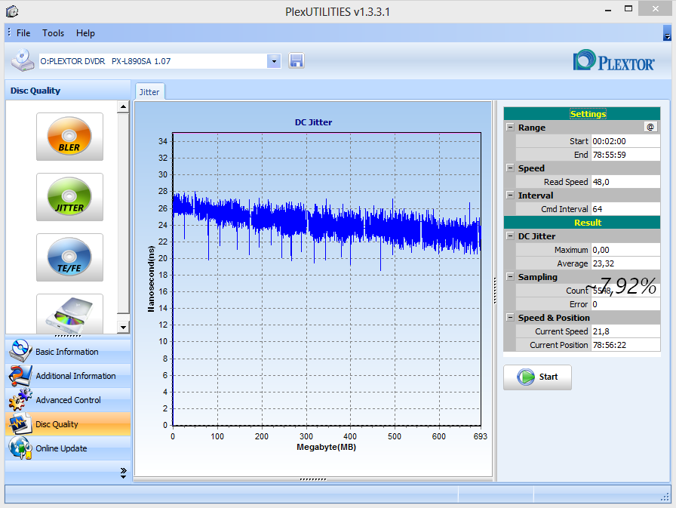This screenshot has height=508, width=676.
Task: Click the DC Jitter chart title
Action: (x=313, y=122)
